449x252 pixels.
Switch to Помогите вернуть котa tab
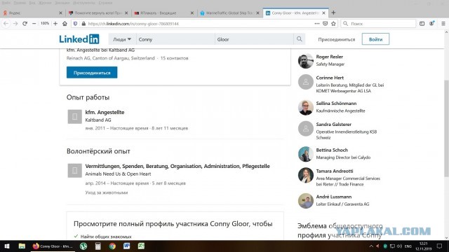(98, 13)
